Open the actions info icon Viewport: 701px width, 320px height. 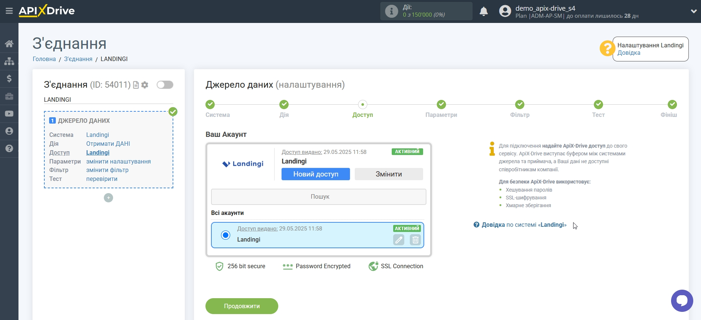391,11
